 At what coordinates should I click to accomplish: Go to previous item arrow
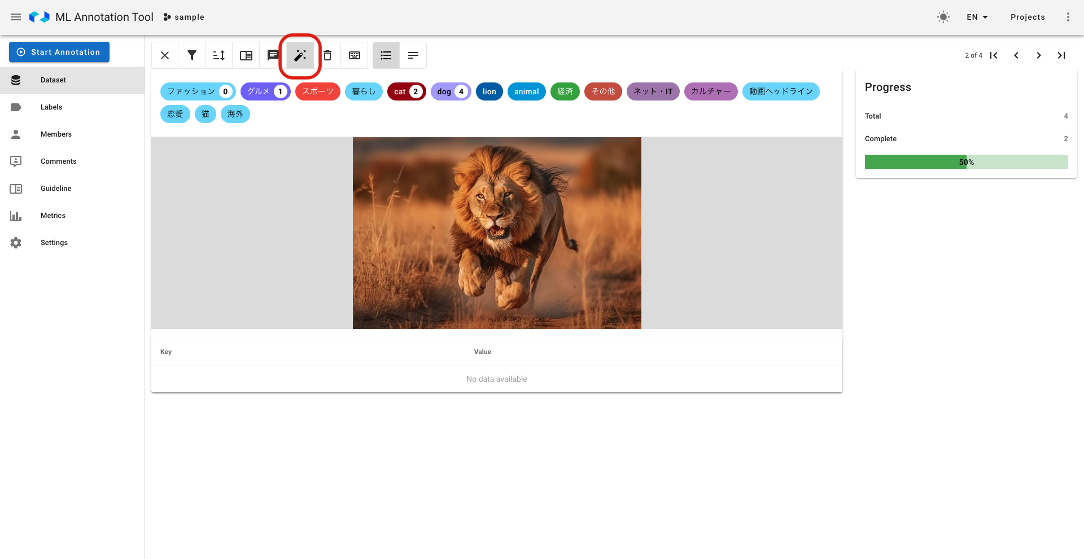(1016, 55)
